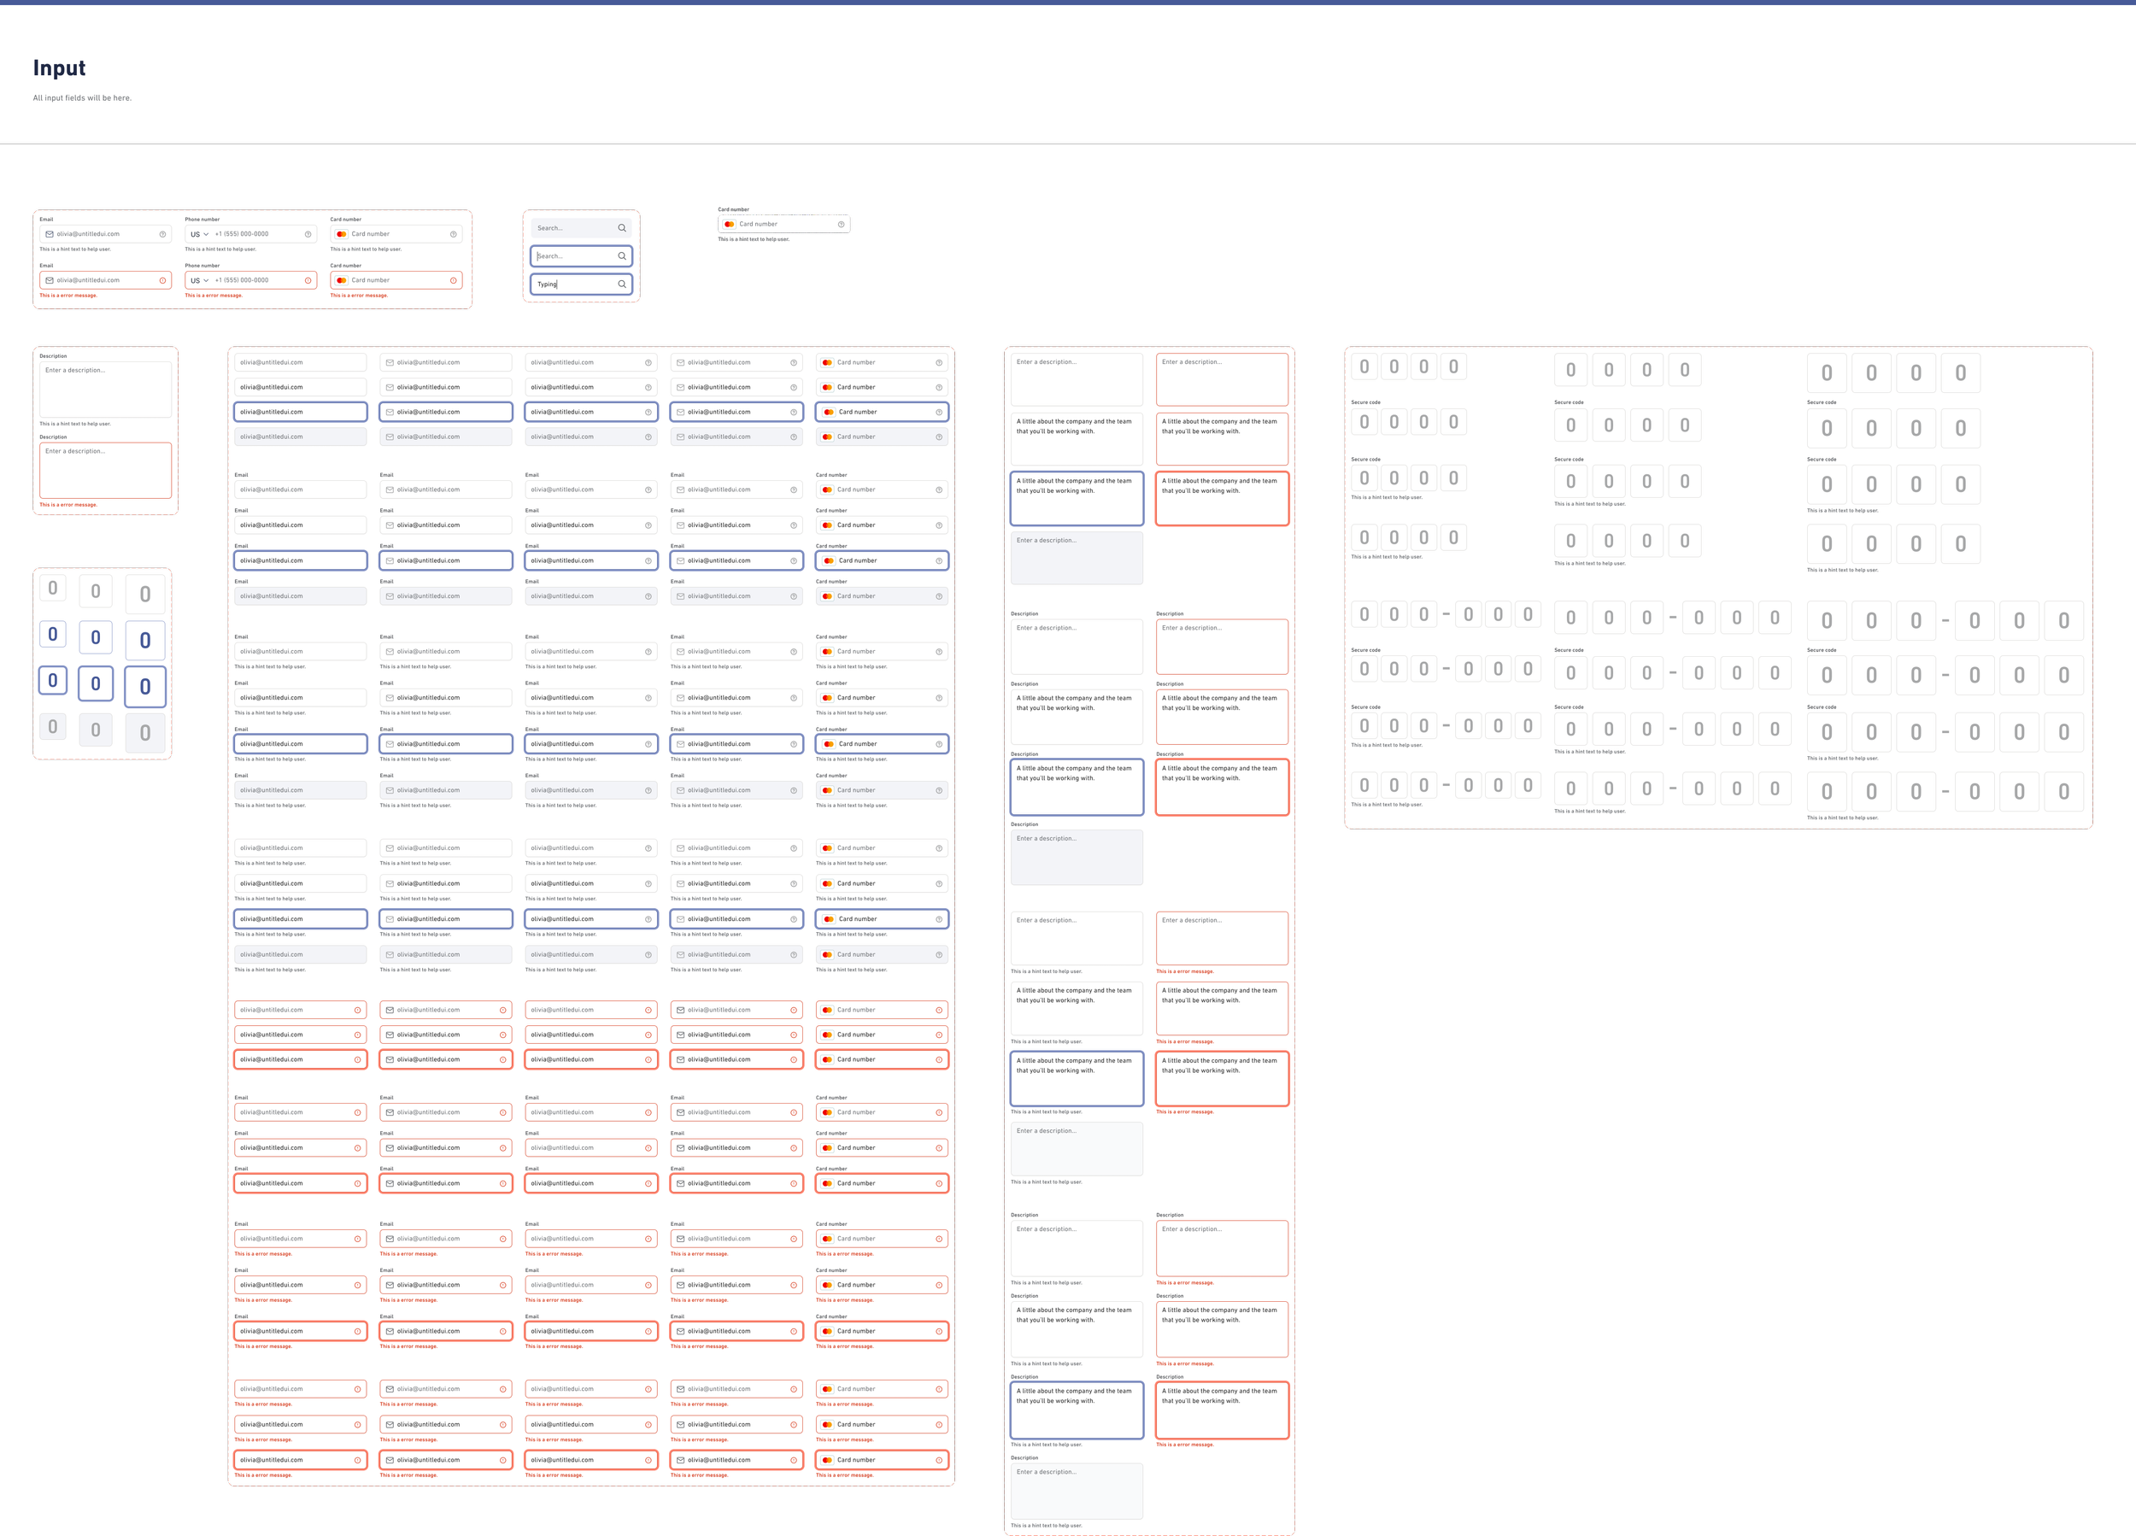Click help icon in hinted Phone number field
The height and width of the screenshot is (1536, 2136).
[x=308, y=234]
